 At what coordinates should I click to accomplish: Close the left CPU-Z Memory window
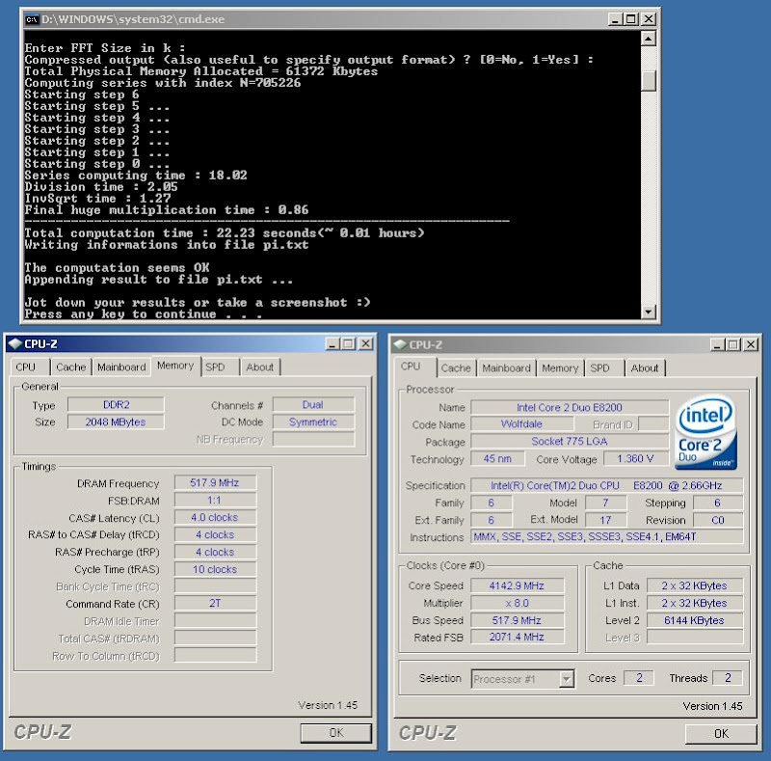365,344
